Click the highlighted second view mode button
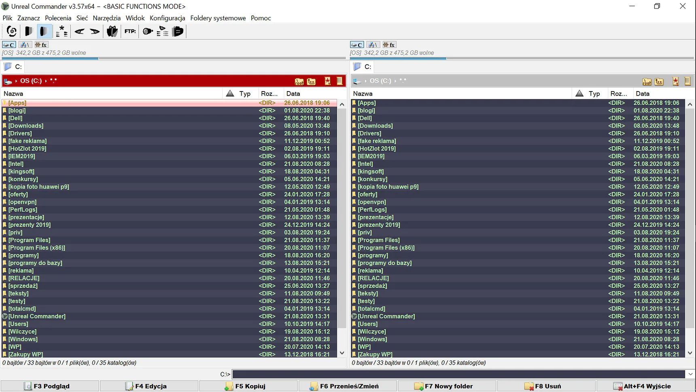The height and width of the screenshot is (392, 696). click(x=44, y=31)
